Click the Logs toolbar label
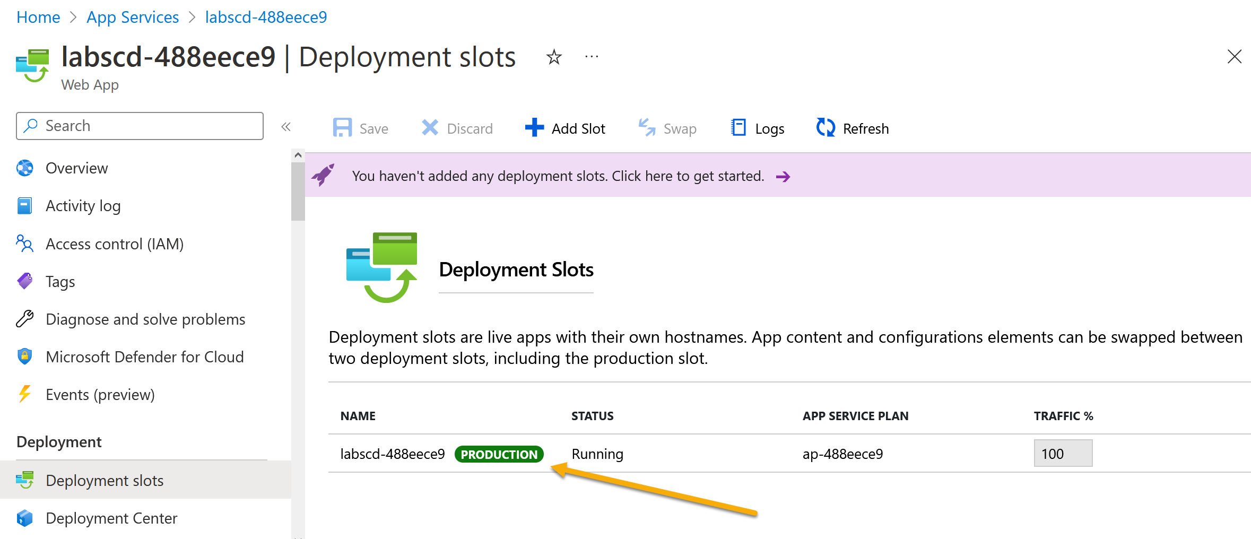Viewport: 1251px width, 539px height. click(769, 129)
